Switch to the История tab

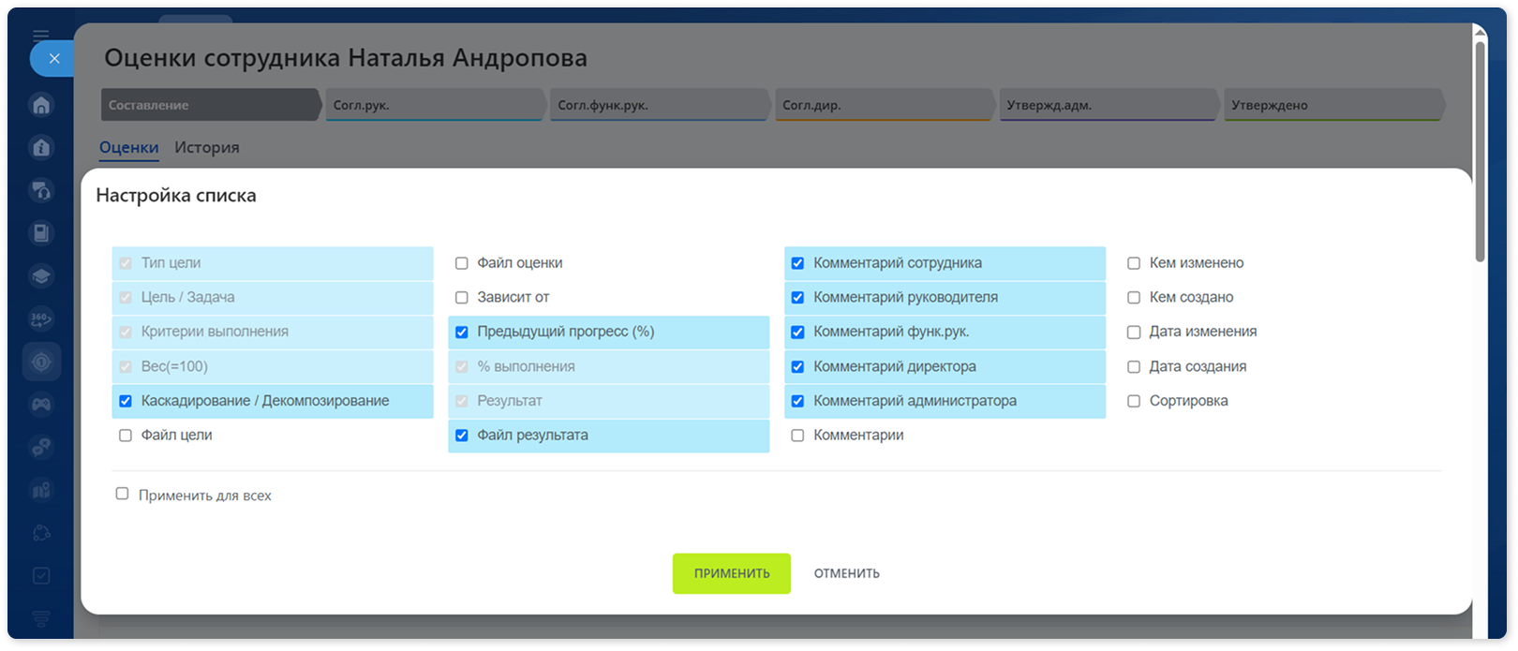[207, 147]
